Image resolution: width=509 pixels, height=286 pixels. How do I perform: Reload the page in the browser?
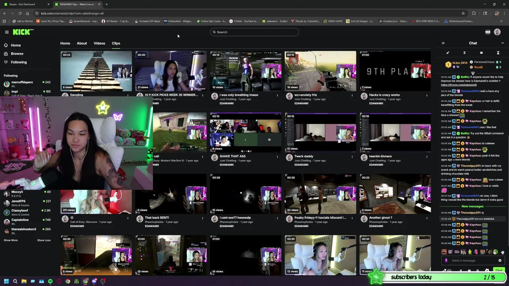tap(19, 13)
